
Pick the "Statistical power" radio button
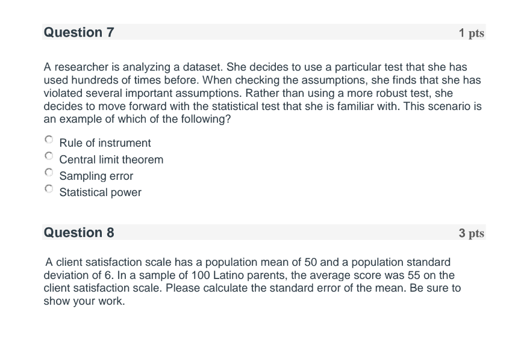pyautogui.click(x=48, y=189)
